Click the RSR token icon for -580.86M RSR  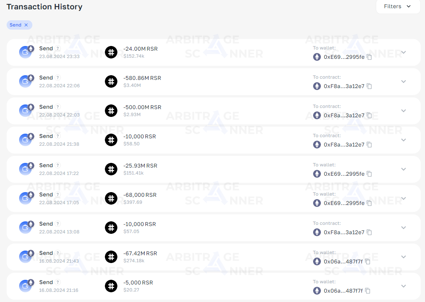click(111, 81)
